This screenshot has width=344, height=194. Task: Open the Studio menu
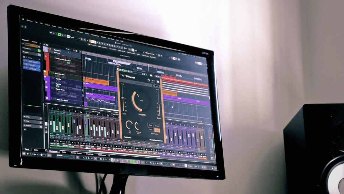87,34
